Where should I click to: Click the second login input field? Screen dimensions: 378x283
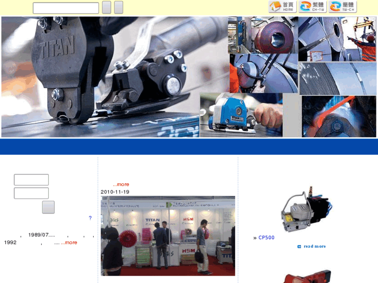[31, 193]
